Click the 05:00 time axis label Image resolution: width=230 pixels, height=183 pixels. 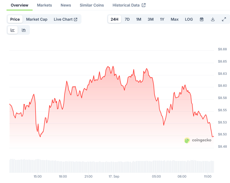pyautogui.click(x=156, y=176)
